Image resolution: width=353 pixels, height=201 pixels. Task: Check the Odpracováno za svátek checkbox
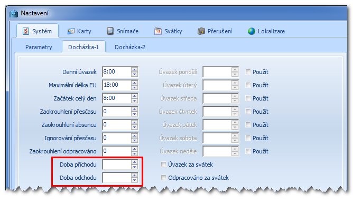(163, 178)
